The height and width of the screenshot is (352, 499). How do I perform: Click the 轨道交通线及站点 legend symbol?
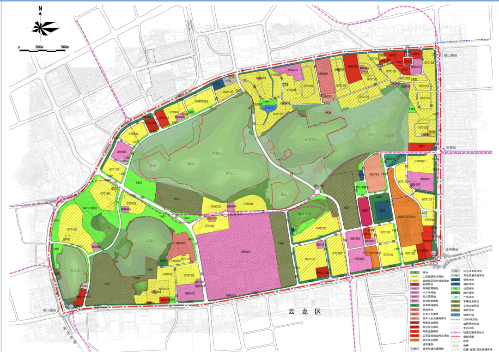pos(456,333)
